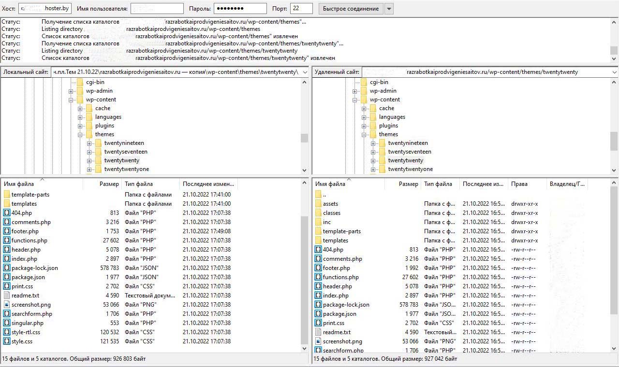Click the parent directory ".." folder icon

[x=318, y=195]
